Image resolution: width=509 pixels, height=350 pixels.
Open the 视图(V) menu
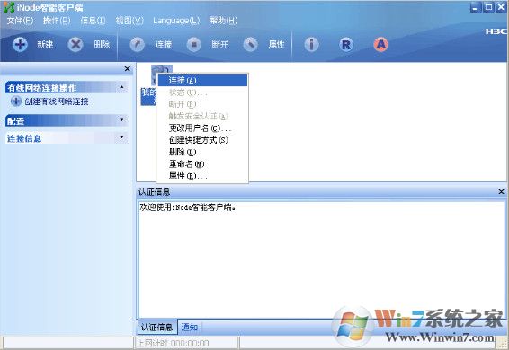129,21
